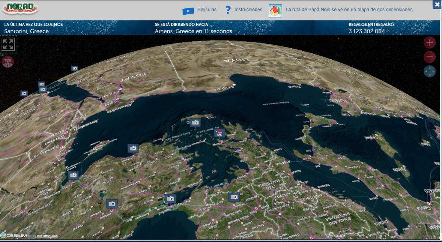442x242 pixels.
Task: Click the blue question mark icon
Action: (228, 10)
